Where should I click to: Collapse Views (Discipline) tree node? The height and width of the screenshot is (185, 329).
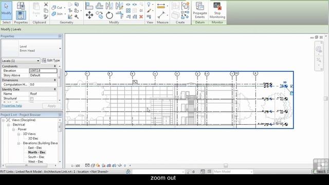3,120
